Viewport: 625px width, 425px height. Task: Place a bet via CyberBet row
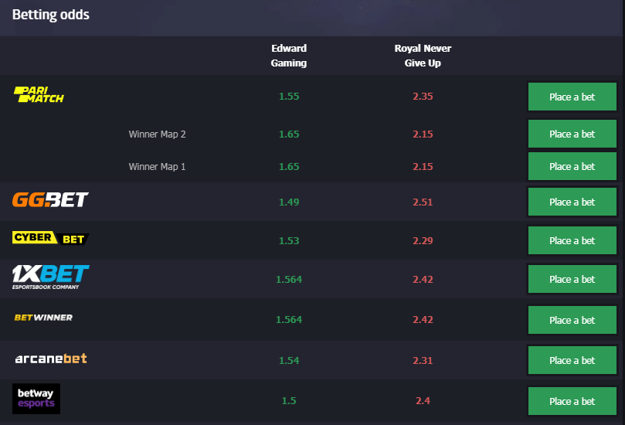tap(572, 240)
